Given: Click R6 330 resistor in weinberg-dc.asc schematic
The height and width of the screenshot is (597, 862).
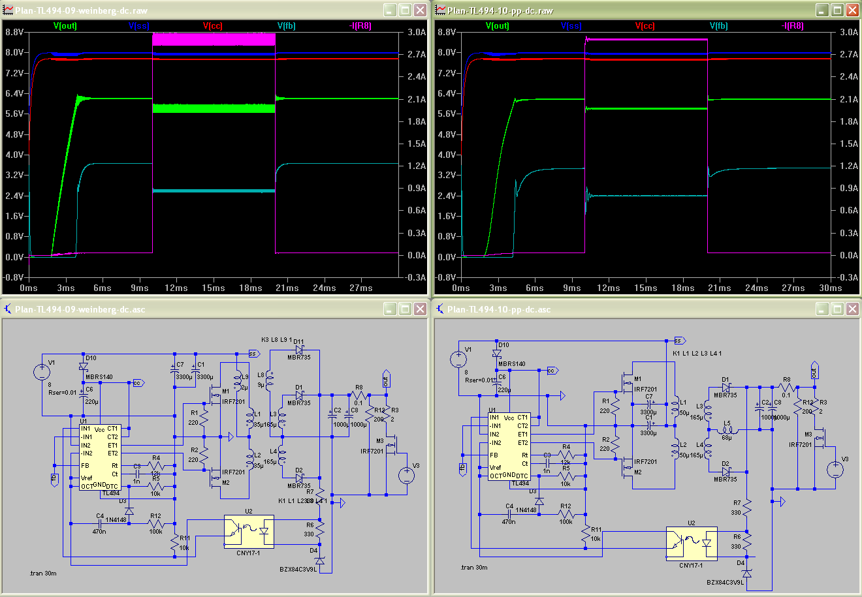Looking at the screenshot, I should [x=320, y=530].
